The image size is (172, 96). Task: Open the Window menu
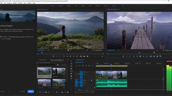[29, 3]
